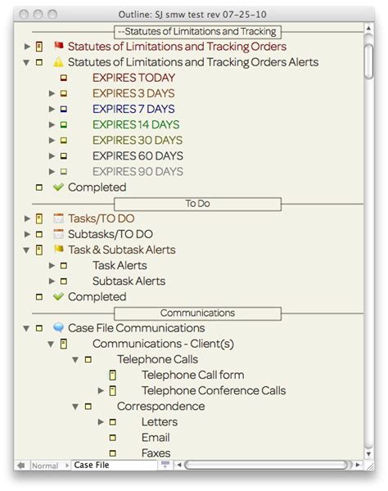Select the Subtask Alerts item

click(129, 281)
